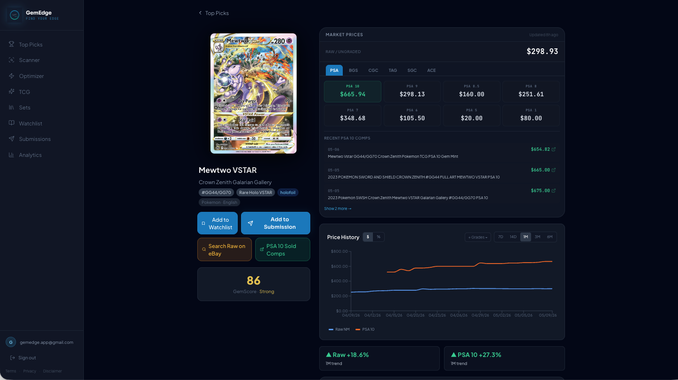Click the Scanner sidebar icon
678x380 pixels.
tap(11, 60)
